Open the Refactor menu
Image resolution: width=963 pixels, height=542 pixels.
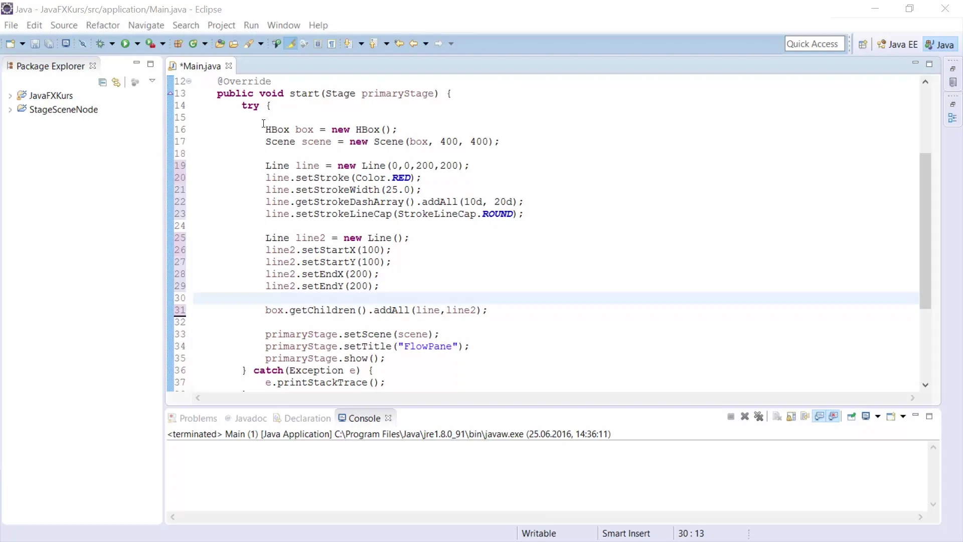pyautogui.click(x=102, y=25)
